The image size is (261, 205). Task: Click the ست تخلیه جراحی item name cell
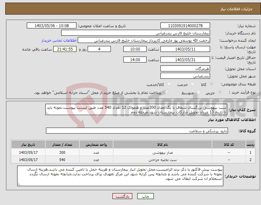pyautogui.click(x=163, y=160)
